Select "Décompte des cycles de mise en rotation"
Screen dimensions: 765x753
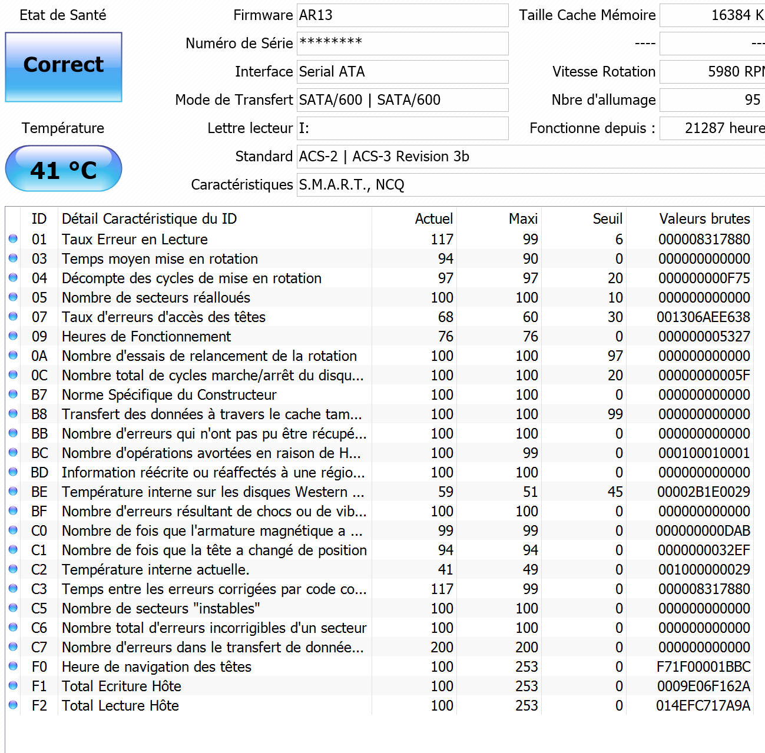coord(380,278)
